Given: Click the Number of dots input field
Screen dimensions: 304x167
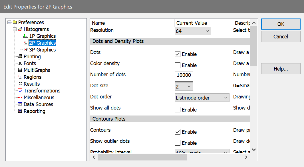Looking at the screenshot, I should click(184, 76).
